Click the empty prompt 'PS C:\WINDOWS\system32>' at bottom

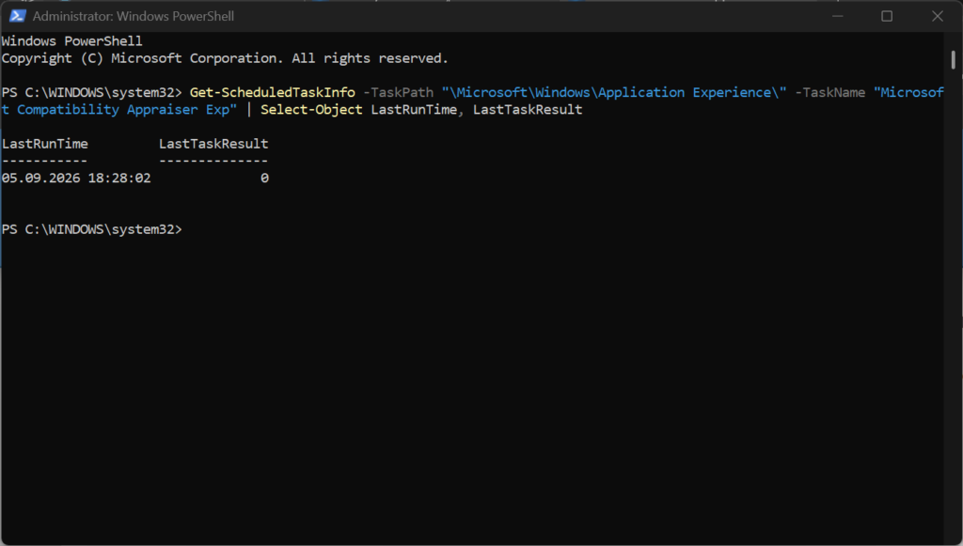pos(92,229)
